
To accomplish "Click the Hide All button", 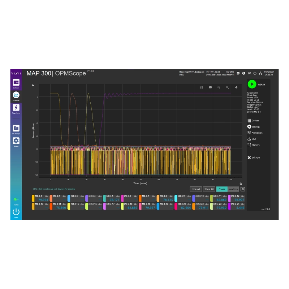I will (195, 189).
